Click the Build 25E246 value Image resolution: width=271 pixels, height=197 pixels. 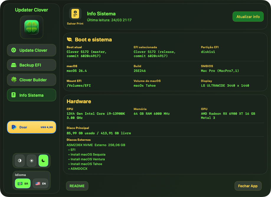click(x=140, y=71)
